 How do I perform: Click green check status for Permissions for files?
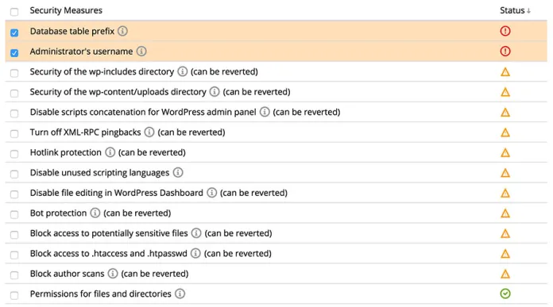(x=505, y=294)
